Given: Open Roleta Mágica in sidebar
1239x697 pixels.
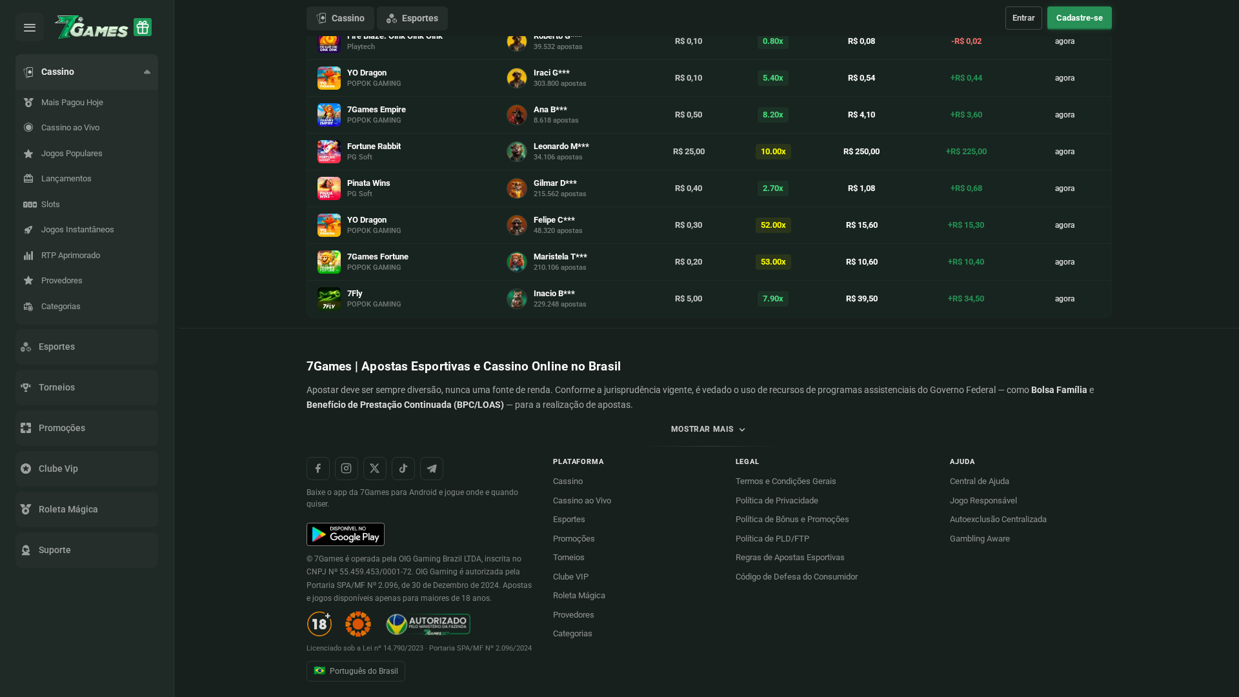Looking at the screenshot, I should [86, 509].
